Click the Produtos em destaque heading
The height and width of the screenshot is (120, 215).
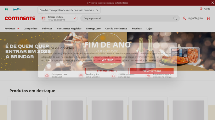point(32,91)
